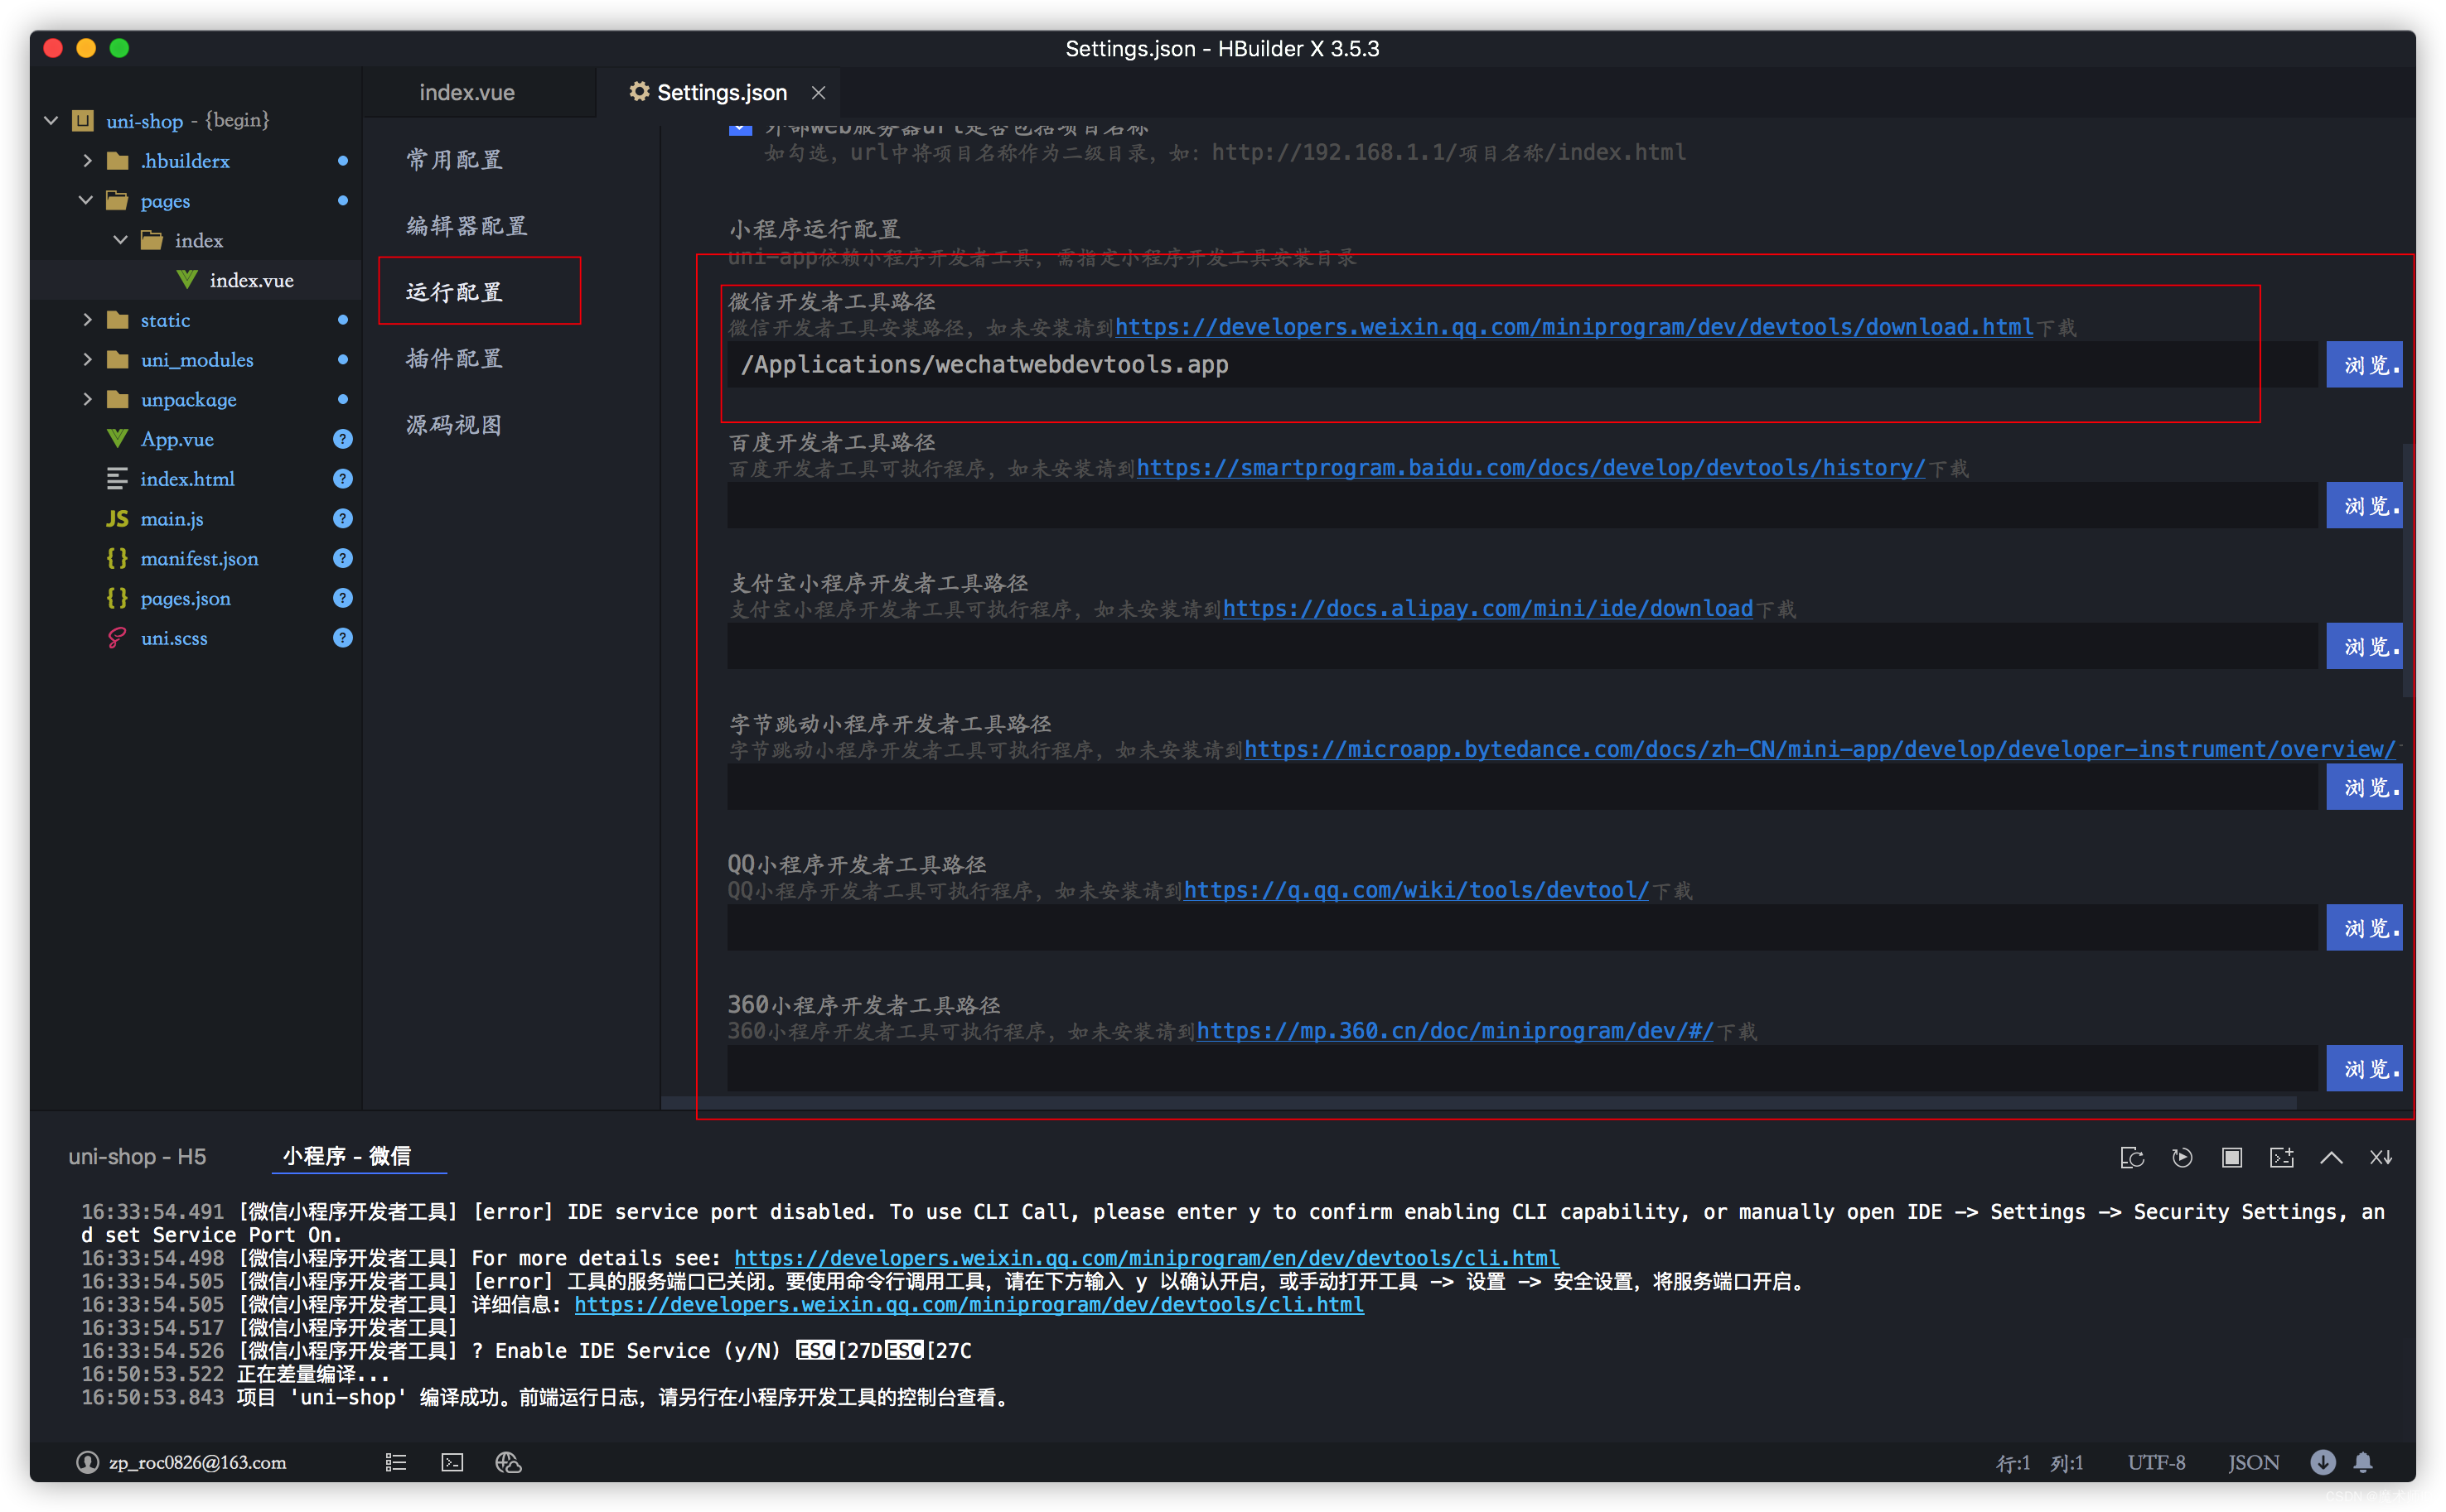
Task: Click the braces icon beside manifest.json
Action: pos(117,558)
